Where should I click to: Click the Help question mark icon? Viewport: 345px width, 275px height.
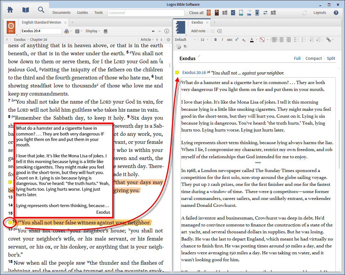336,13
